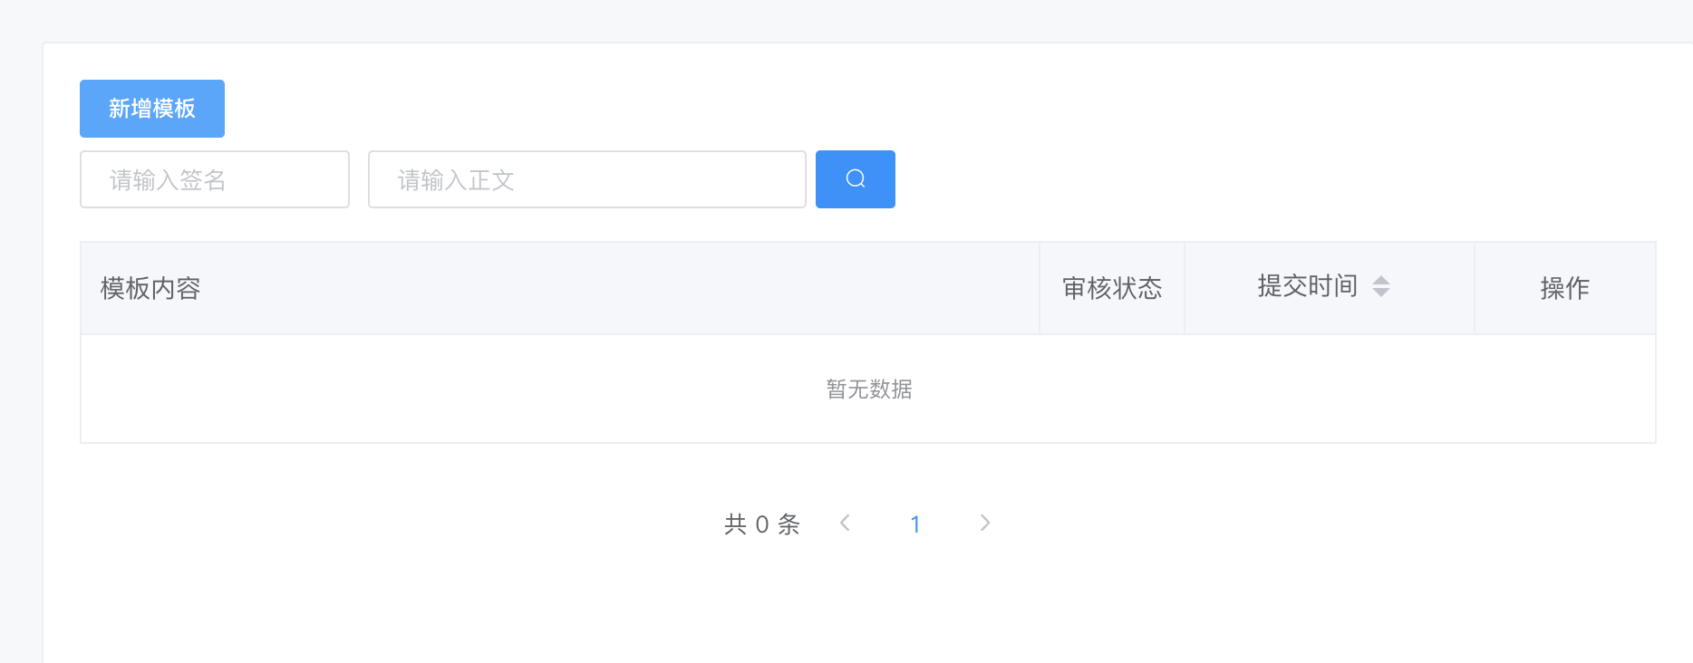The width and height of the screenshot is (1693, 663).
Task: Go to previous page with left chevron
Action: point(845,523)
